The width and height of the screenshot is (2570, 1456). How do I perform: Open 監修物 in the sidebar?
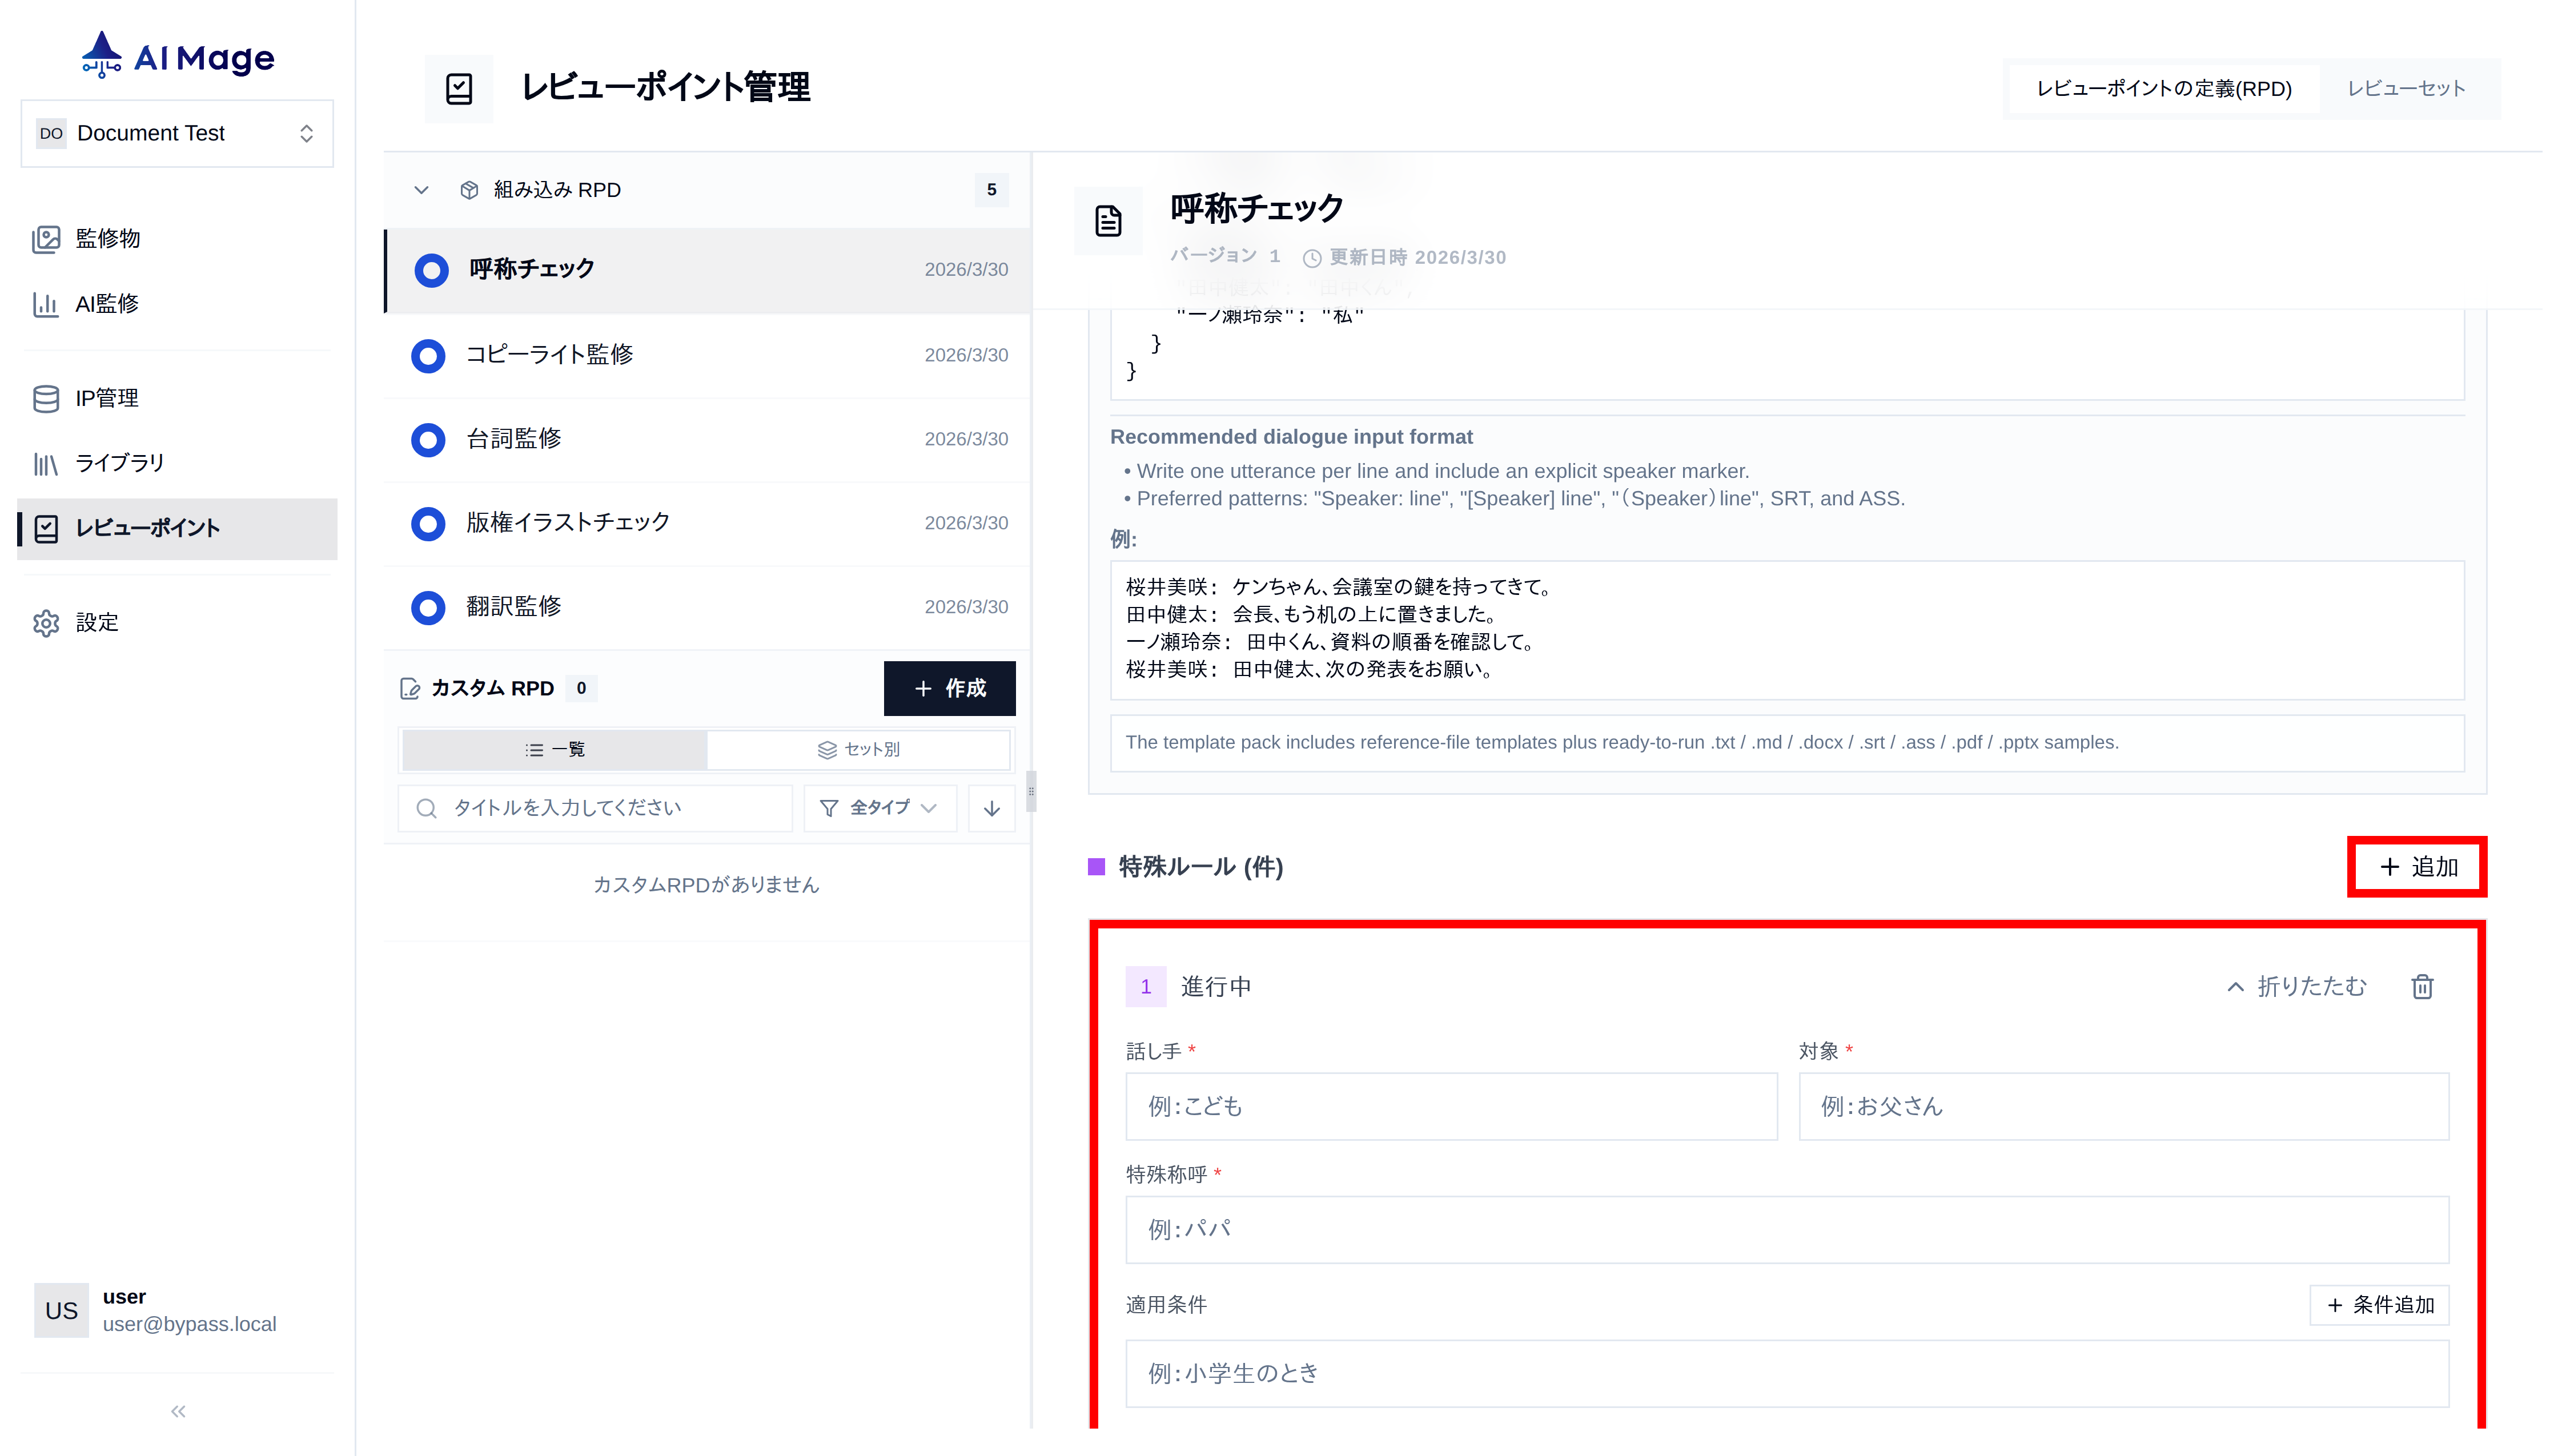(177, 239)
